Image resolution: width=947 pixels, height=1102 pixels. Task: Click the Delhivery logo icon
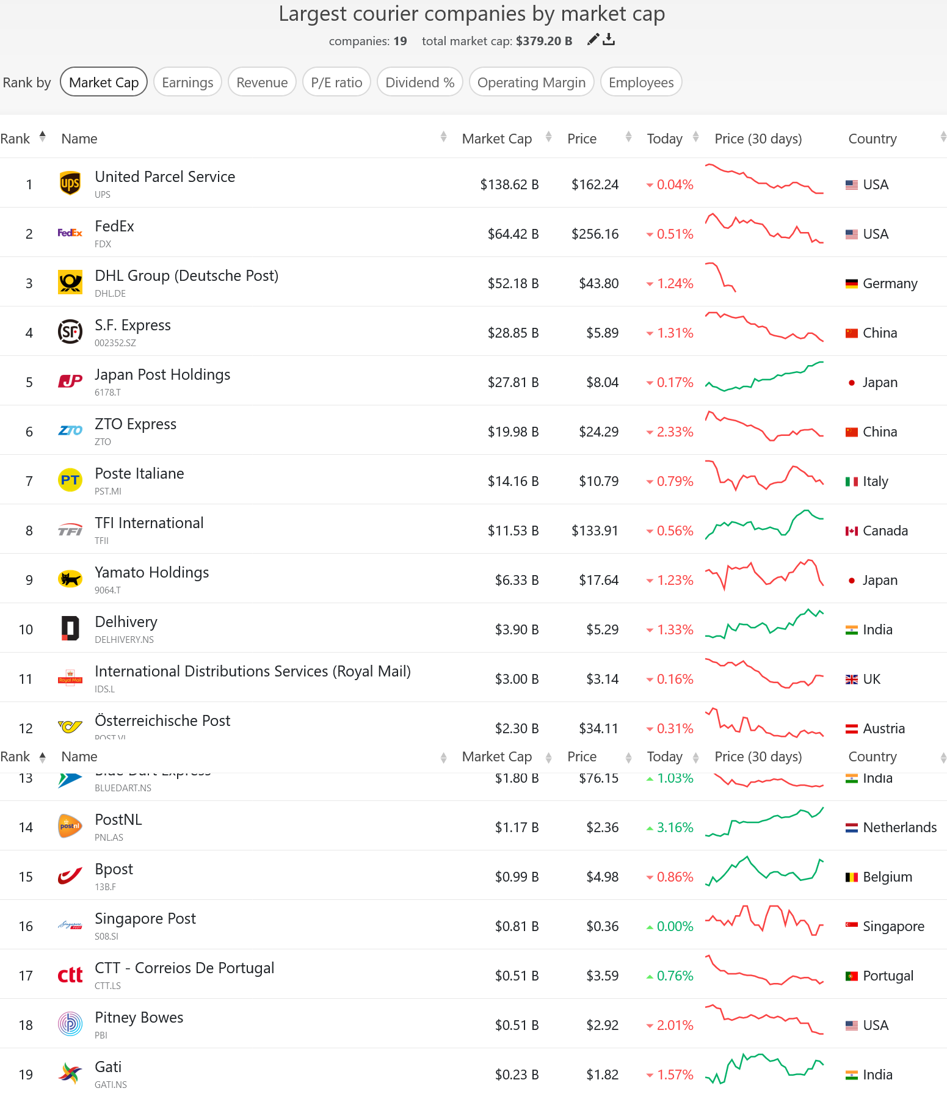point(70,628)
